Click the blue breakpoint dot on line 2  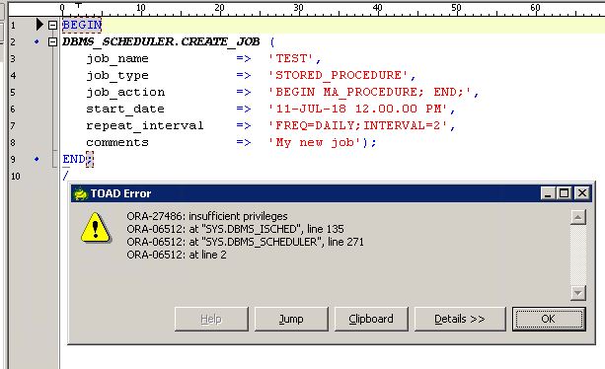(37, 41)
